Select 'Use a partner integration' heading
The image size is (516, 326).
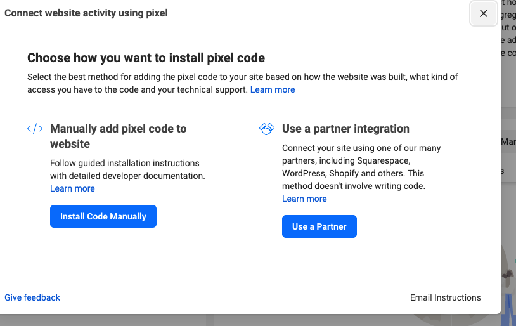tap(345, 129)
